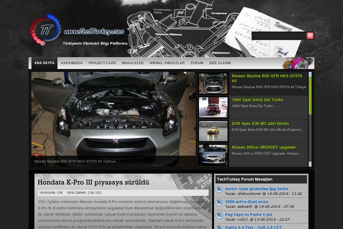Open feed icon beside 'Punto 1.4 Tjet - Colt 1.5 CZT'
This screenshot has width=343, height=229.
pos(219,227)
